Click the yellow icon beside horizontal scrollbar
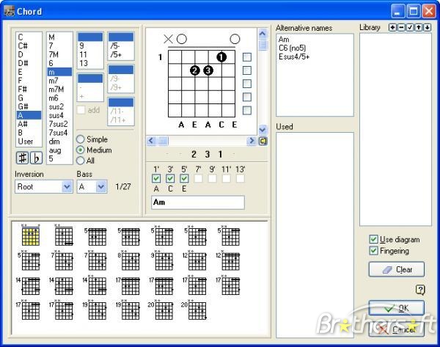The width and height of the screenshot is (440, 347). pos(263,141)
